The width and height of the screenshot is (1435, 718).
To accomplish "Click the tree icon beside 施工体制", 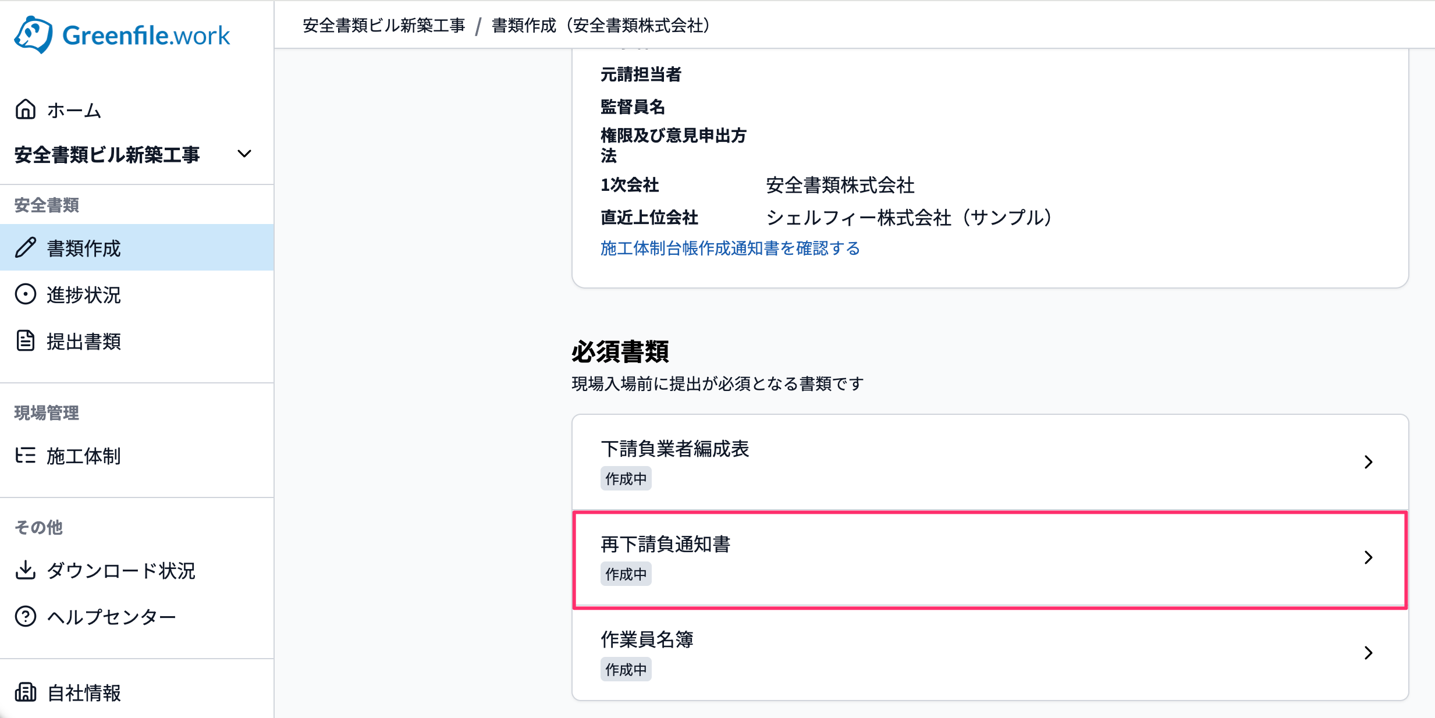I will click(26, 456).
